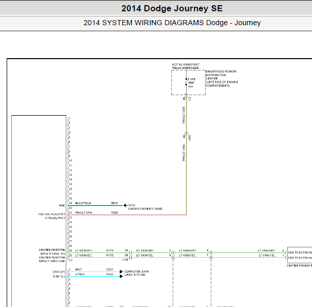The height and width of the screenshot is (307, 312).
Task: Click the "LT GRN/YEL" label next to pin 30
Action: [84, 255]
